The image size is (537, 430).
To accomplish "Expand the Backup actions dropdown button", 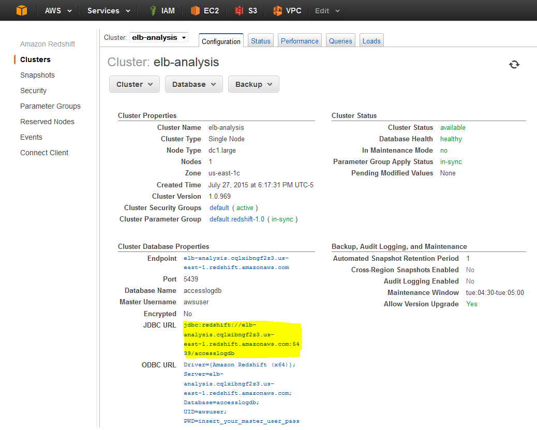I will click(x=253, y=84).
